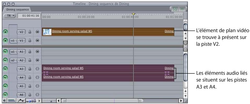Screen dimensions: 250x104
Task: Select Dining room serving salad WS on A4
Action: tap(63, 77)
